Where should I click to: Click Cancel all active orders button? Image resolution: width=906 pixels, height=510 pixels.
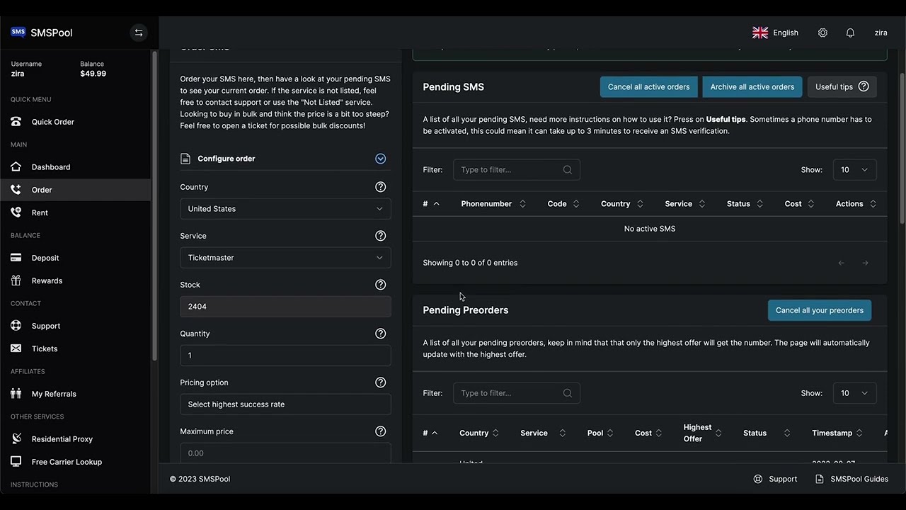tap(649, 87)
